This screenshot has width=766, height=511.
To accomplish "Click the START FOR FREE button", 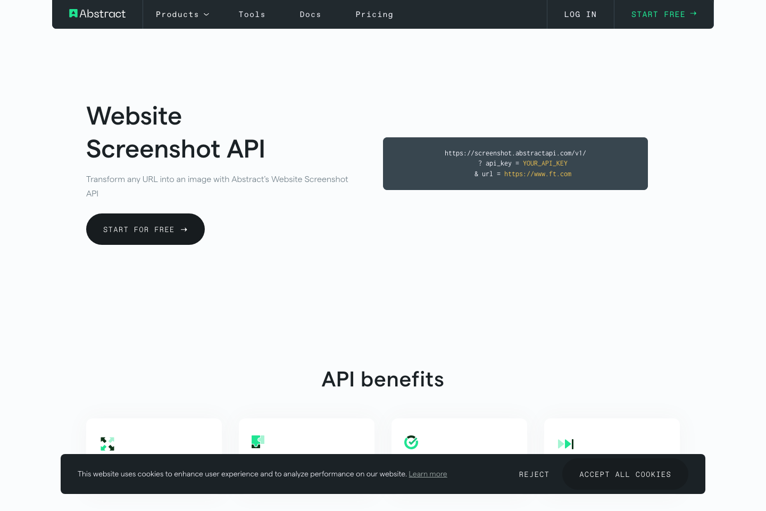I will (145, 229).
